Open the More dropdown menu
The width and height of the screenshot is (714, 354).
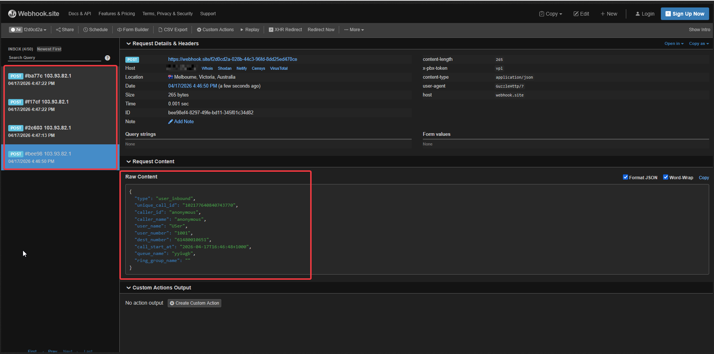click(354, 30)
